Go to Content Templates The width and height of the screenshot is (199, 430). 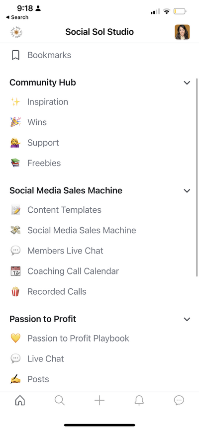pos(64,210)
